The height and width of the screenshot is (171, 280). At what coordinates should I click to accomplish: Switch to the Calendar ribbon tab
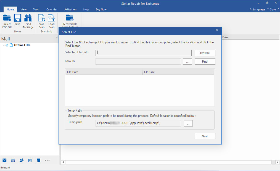click(x=52, y=9)
